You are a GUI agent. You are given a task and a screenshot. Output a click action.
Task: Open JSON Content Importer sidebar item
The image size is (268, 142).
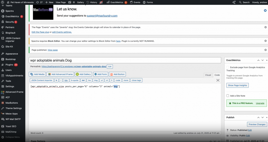coord(13,40)
